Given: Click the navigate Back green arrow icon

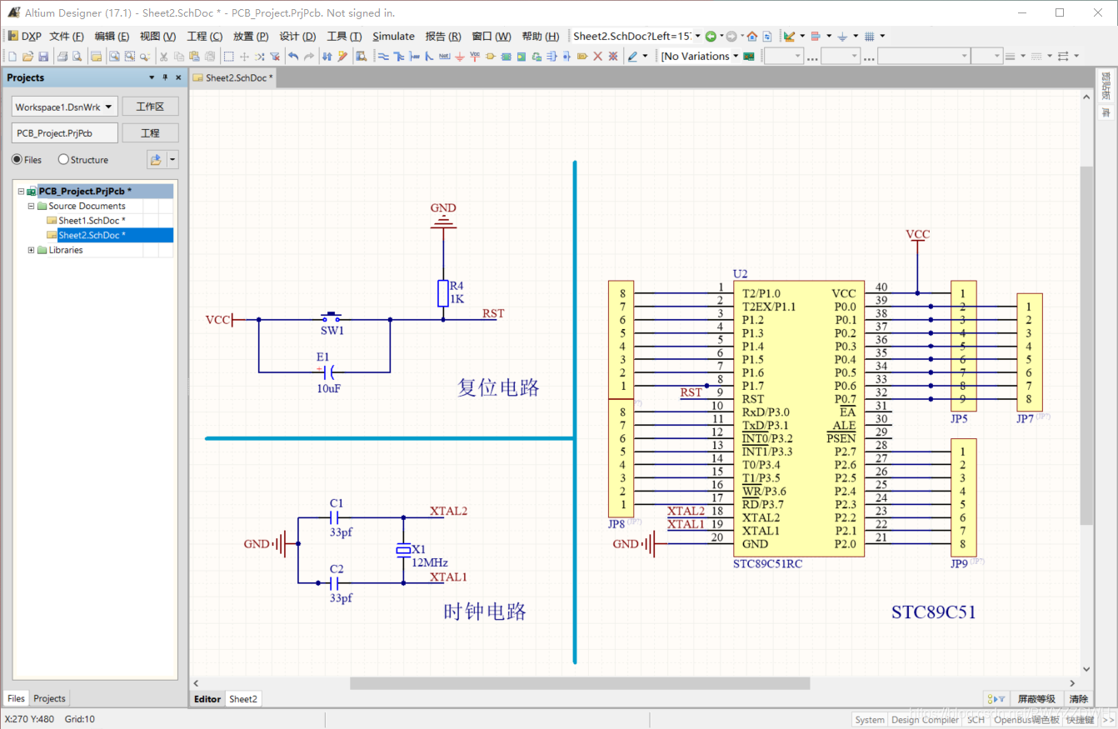Looking at the screenshot, I should pos(711,36).
